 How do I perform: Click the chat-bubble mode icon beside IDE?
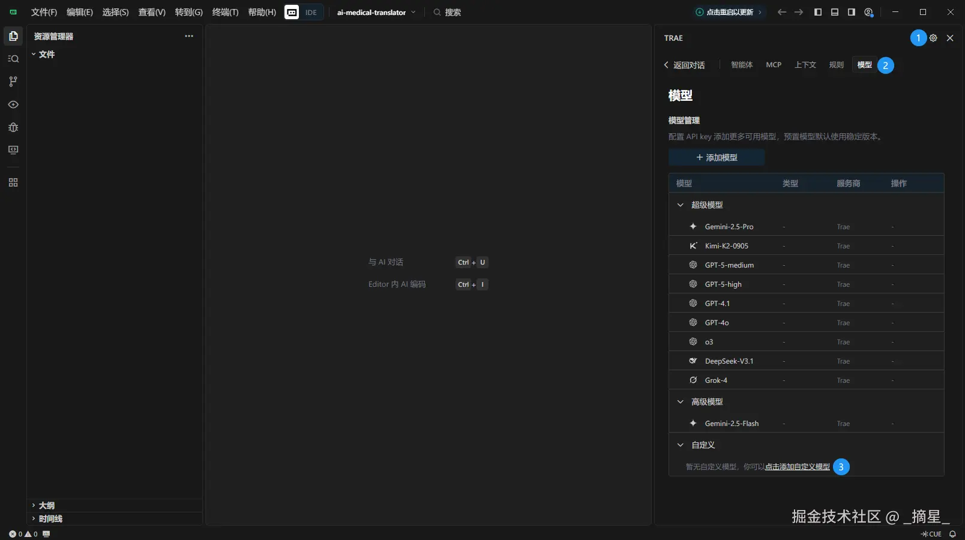tap(292, 12)
